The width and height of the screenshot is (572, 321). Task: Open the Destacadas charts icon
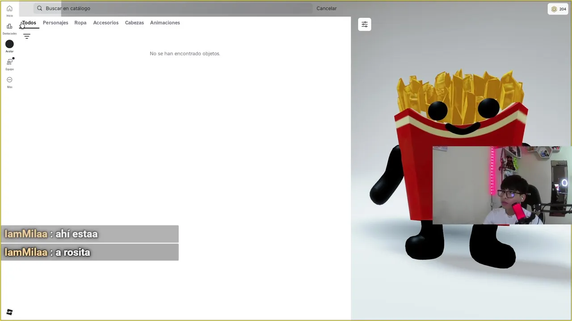coord(9,26)
